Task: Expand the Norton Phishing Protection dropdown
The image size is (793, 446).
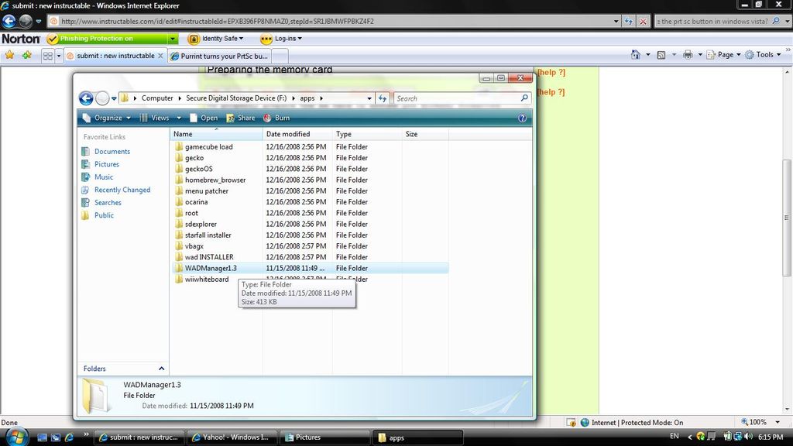Action: (173, 39)
